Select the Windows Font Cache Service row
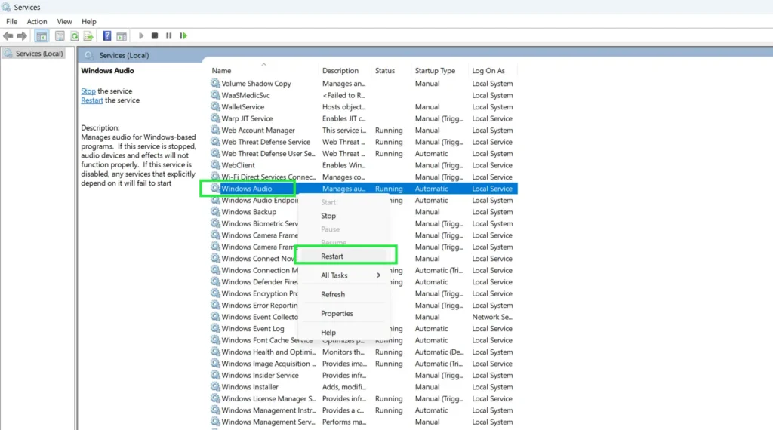The height and width of the screenshot is (430, 773). [363, 340]
